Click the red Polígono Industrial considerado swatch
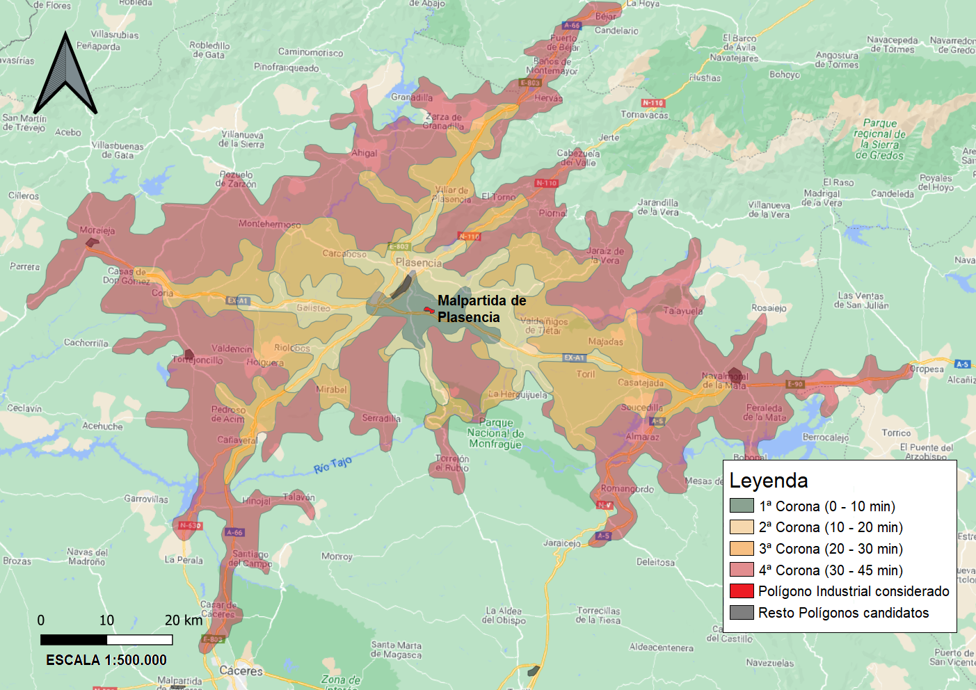The image size is (976, 690). [742, 591]
